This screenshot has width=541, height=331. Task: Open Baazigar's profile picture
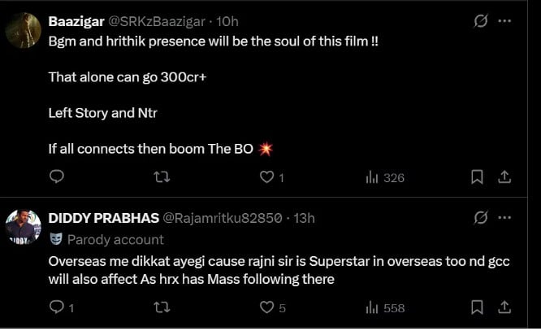(x=24, y=31)
